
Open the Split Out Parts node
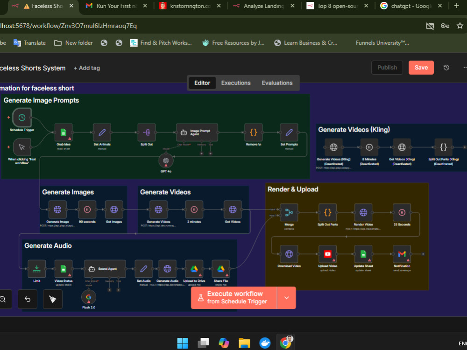tap(328, 212)
